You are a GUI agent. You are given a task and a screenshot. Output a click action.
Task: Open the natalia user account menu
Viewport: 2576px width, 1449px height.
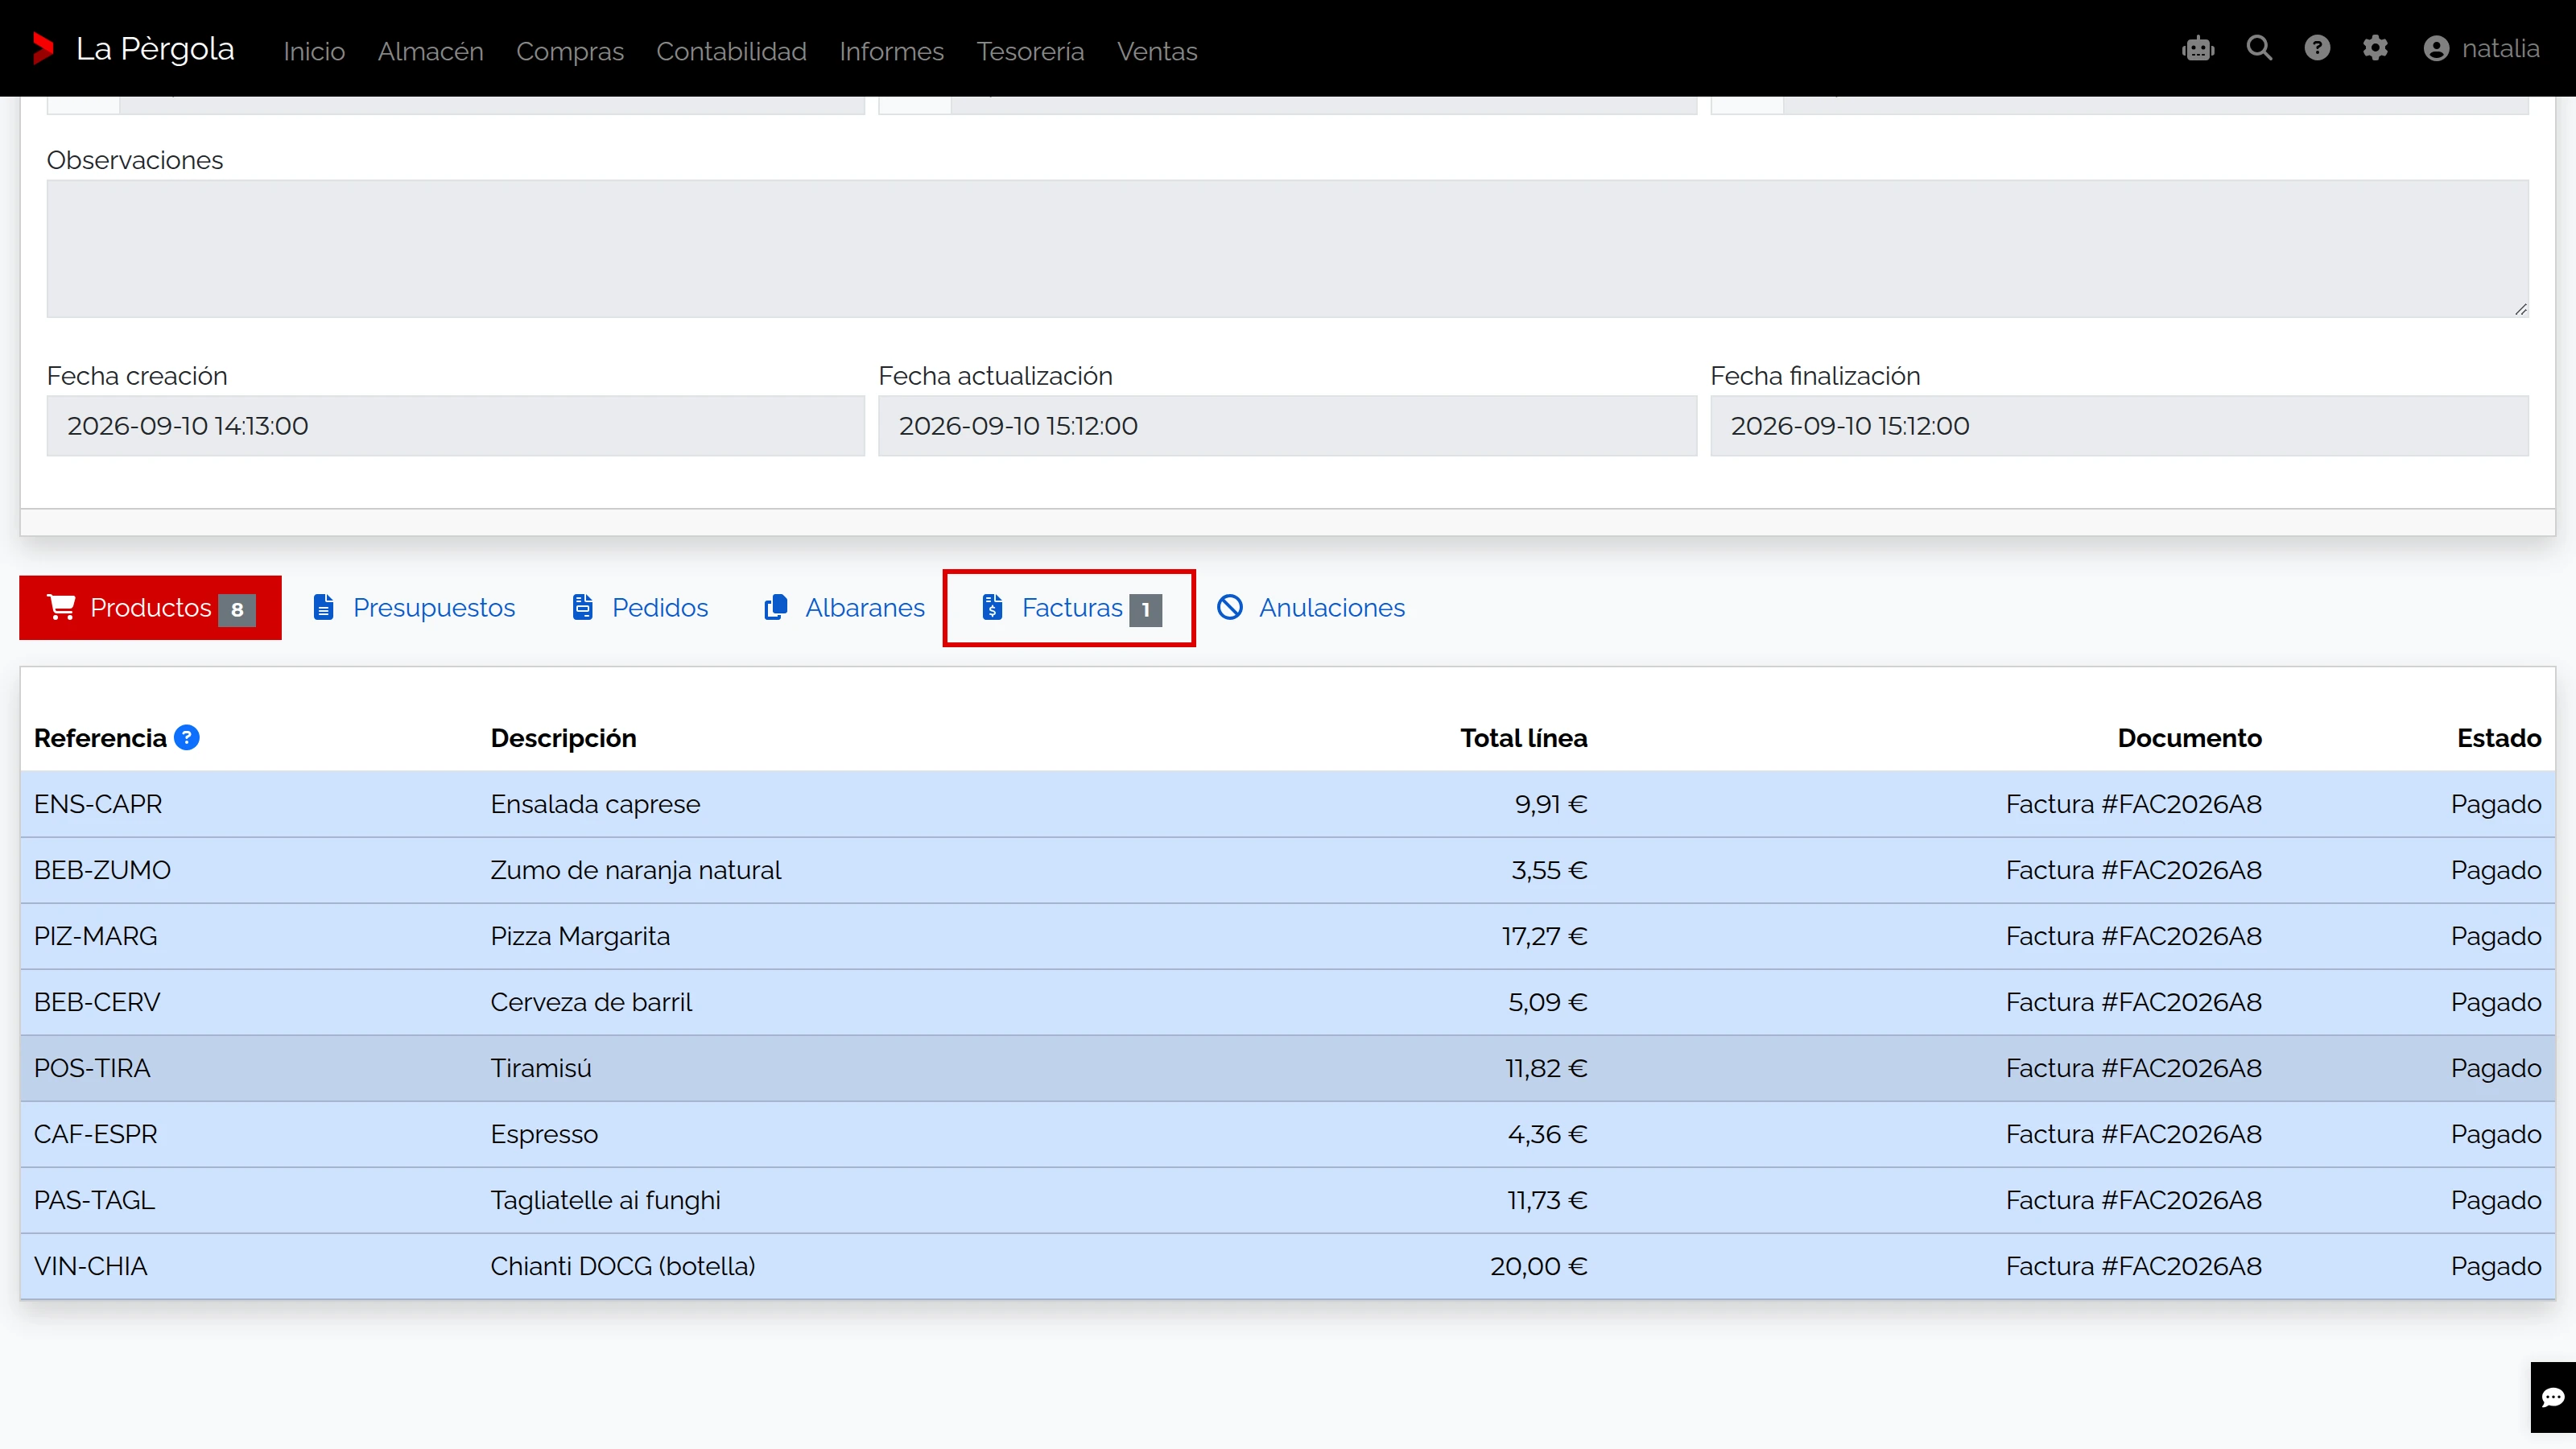(2481, 48)
